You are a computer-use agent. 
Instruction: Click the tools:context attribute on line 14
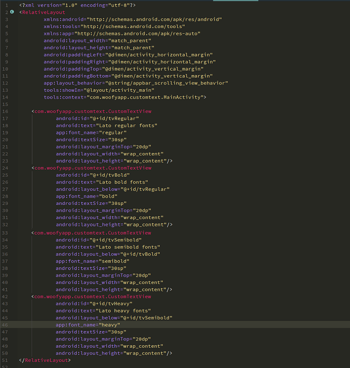point(125,97)
